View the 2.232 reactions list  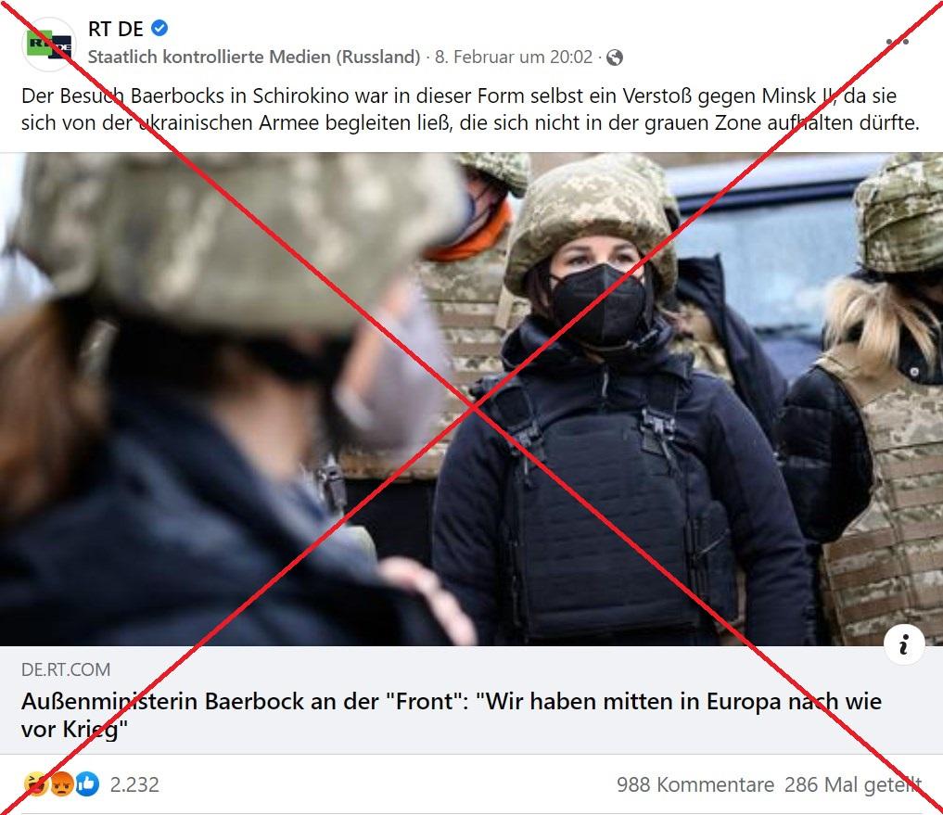[x=134, y=784]
